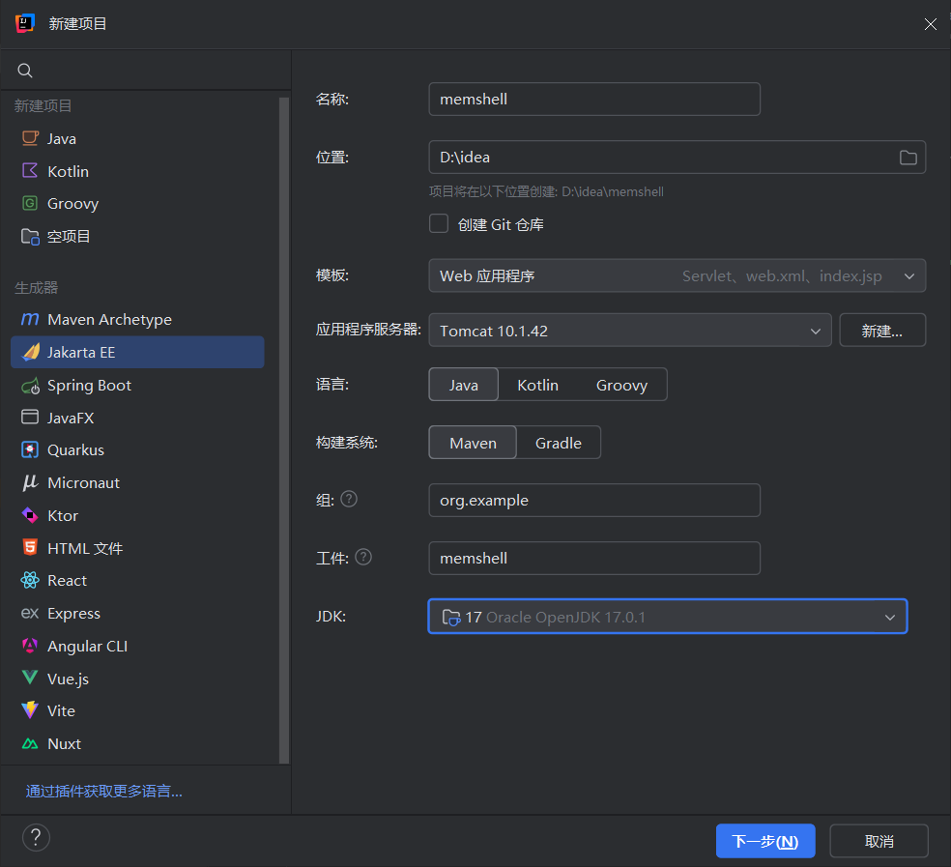Click the 下一步(N) button

(x=764, y=841)
